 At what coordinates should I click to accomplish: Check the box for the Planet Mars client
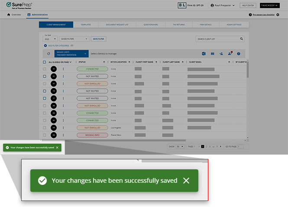45,135
